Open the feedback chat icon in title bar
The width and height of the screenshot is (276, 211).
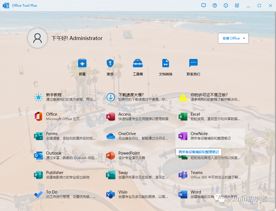pyautogui.click(x=203, y=6)
